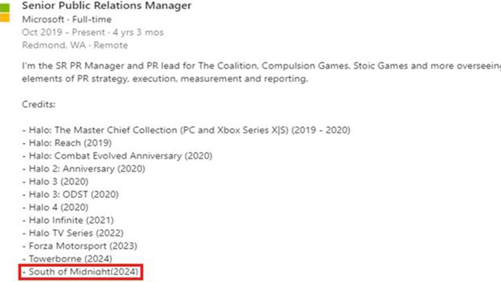This screenshot has height=282, width=501.
Task: Click the Halo: Combat Evolved Anniversary entry
Action: [x=117, y=156]
